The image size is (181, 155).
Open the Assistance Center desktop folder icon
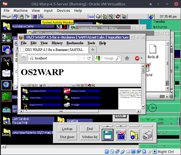coord(6,26)
